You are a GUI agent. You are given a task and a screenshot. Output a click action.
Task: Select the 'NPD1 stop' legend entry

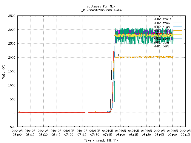[x=161, y=38]
